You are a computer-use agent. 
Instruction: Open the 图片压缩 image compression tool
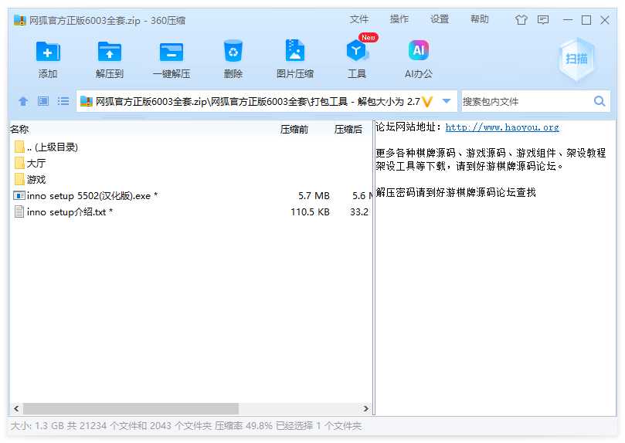click(x=295, y=50)
